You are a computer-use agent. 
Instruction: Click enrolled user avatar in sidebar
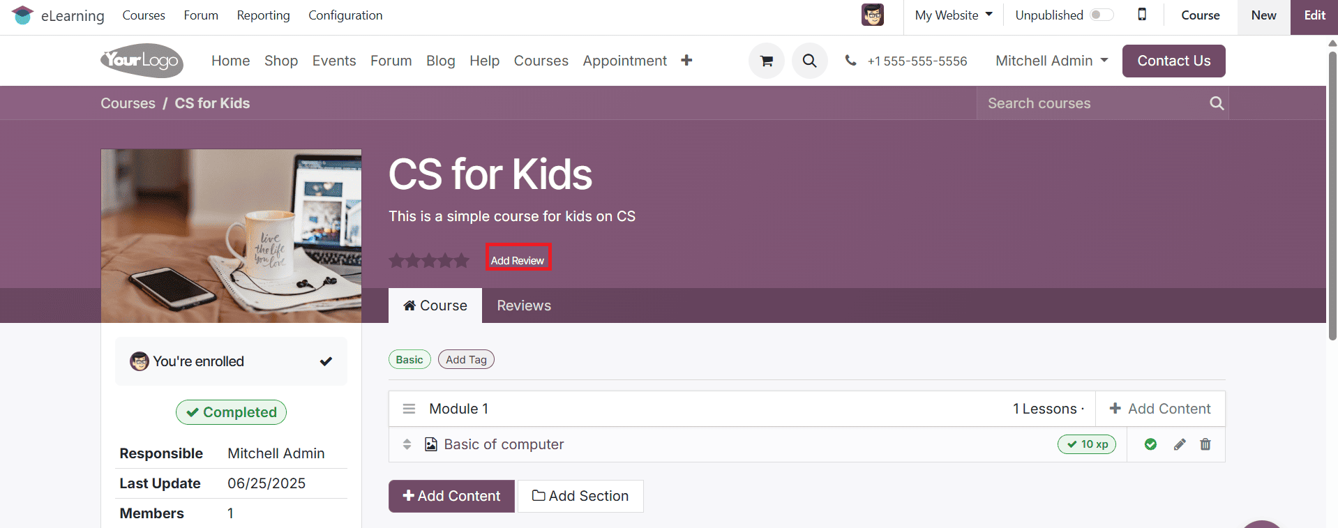pyautogui.click(x=140, y=361)
